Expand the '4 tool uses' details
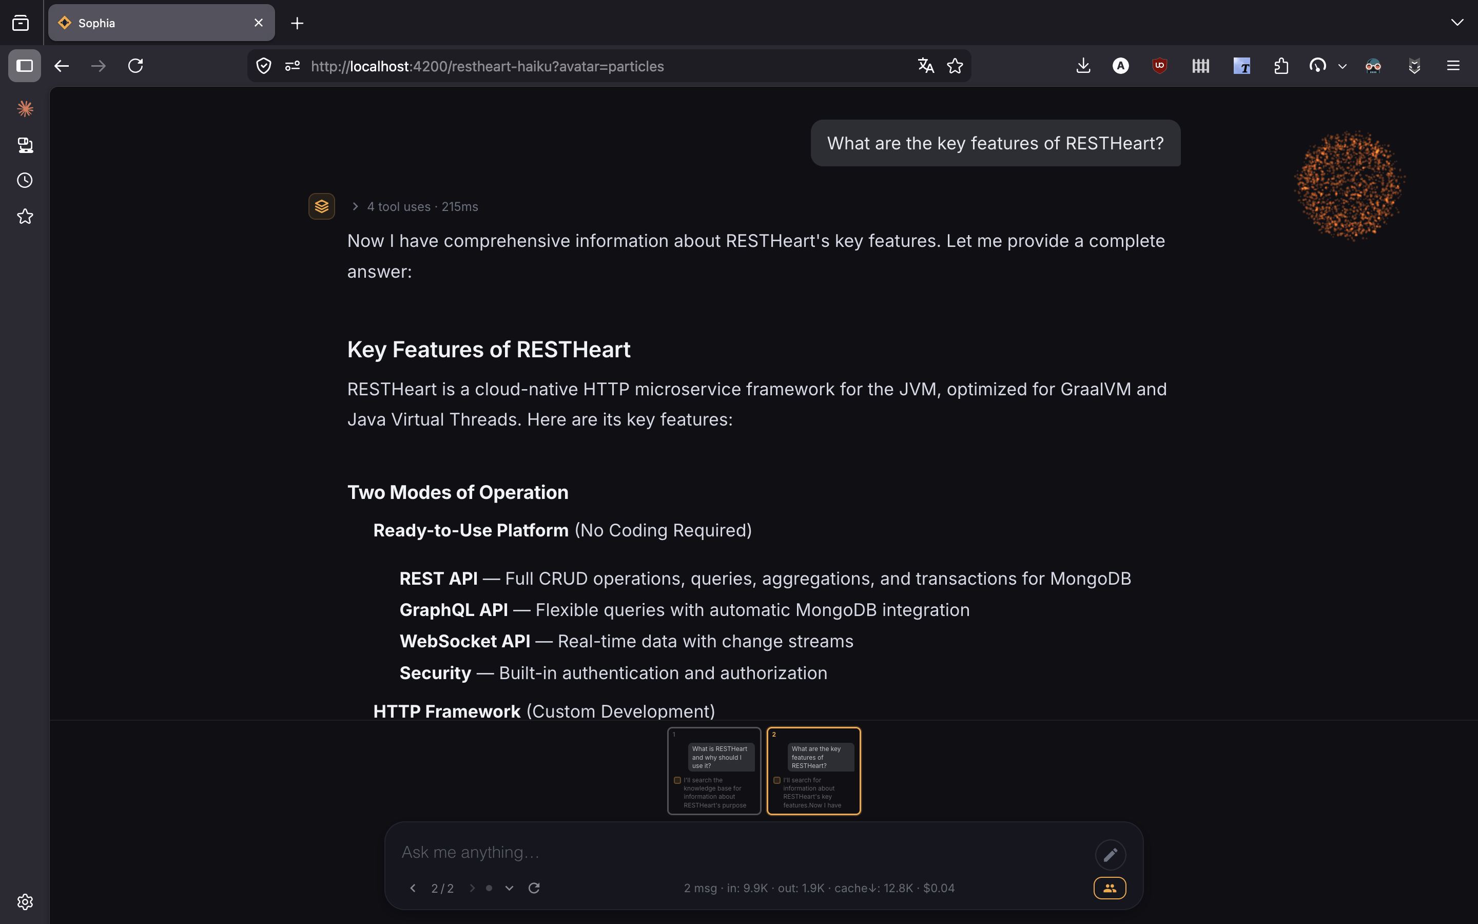This screenshot has height=924, width=1478. [415, 206]
